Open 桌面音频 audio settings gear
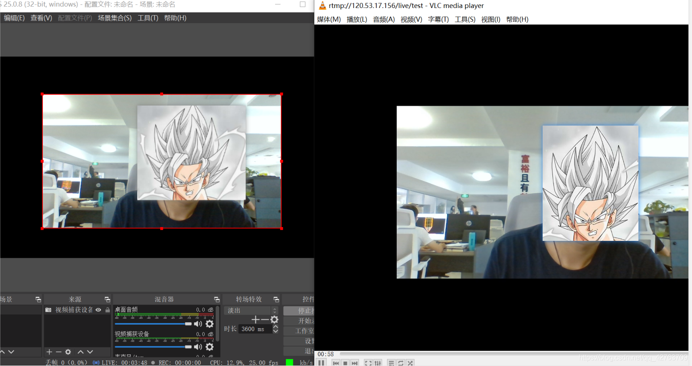Image resolution: width=692 pixels, height=366 pixels. click(210, 324)
